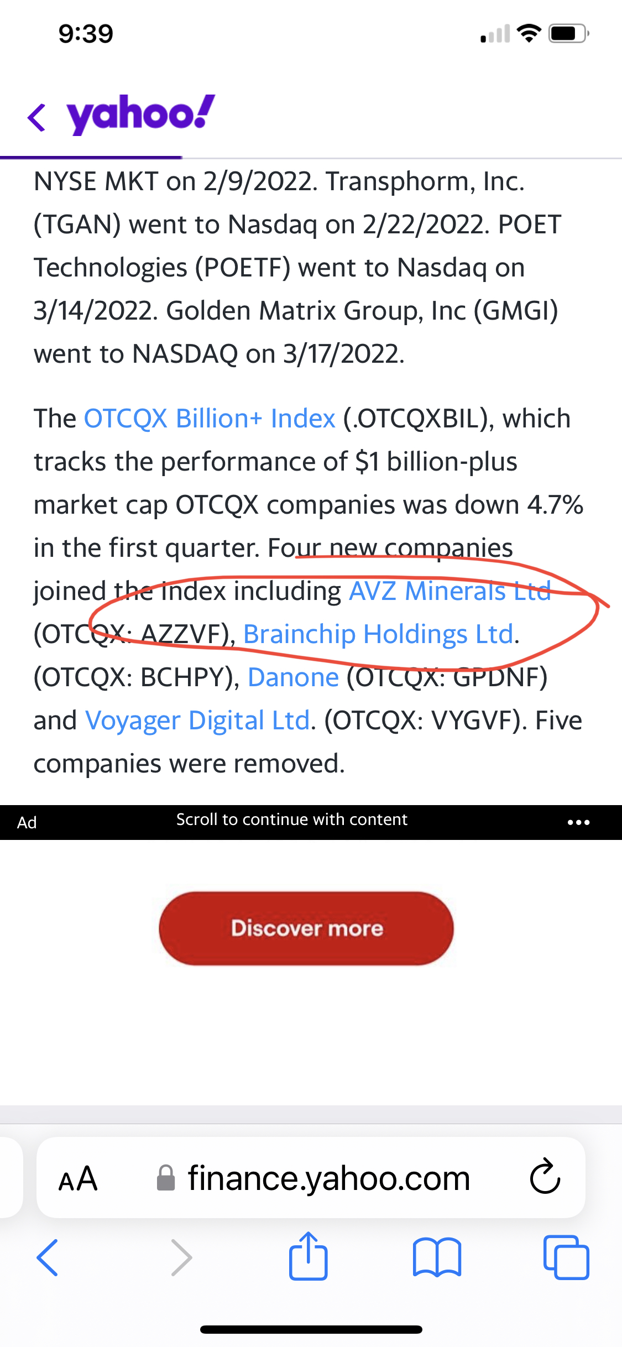
Task: Open the ad options three-dot menu
Action: [578, 822]
